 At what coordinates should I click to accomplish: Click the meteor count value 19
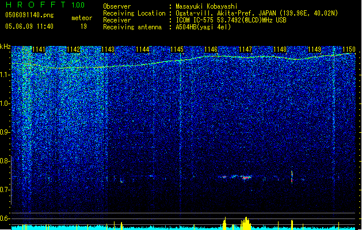tap(83, 26)
